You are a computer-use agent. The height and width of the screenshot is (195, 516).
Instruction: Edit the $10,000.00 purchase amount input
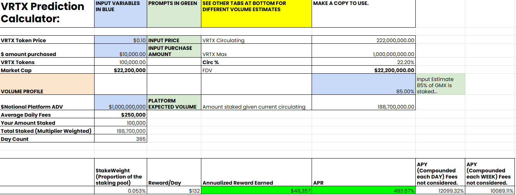(x=121, y=51)
